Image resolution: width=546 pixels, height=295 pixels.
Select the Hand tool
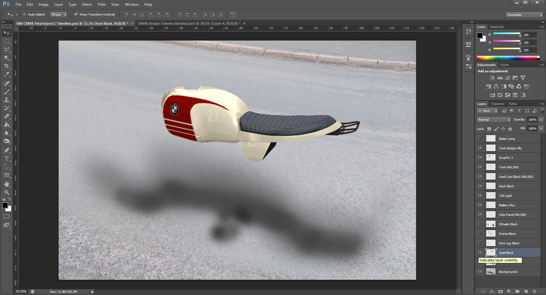click(7, 184)
